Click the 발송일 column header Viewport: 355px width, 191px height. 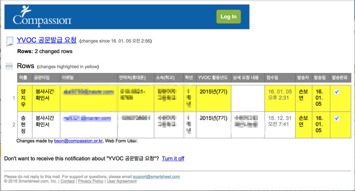321,78
